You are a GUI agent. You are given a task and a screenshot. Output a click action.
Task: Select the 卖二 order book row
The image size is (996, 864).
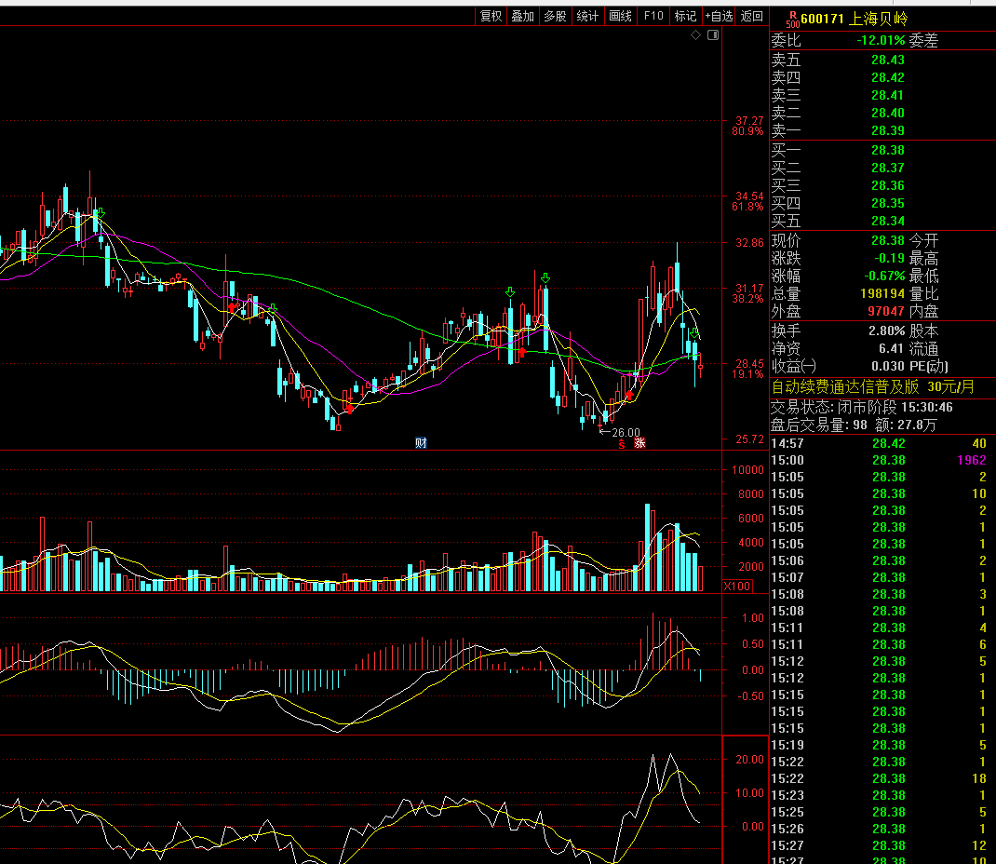pyautogui.click(x=882, y=113)
